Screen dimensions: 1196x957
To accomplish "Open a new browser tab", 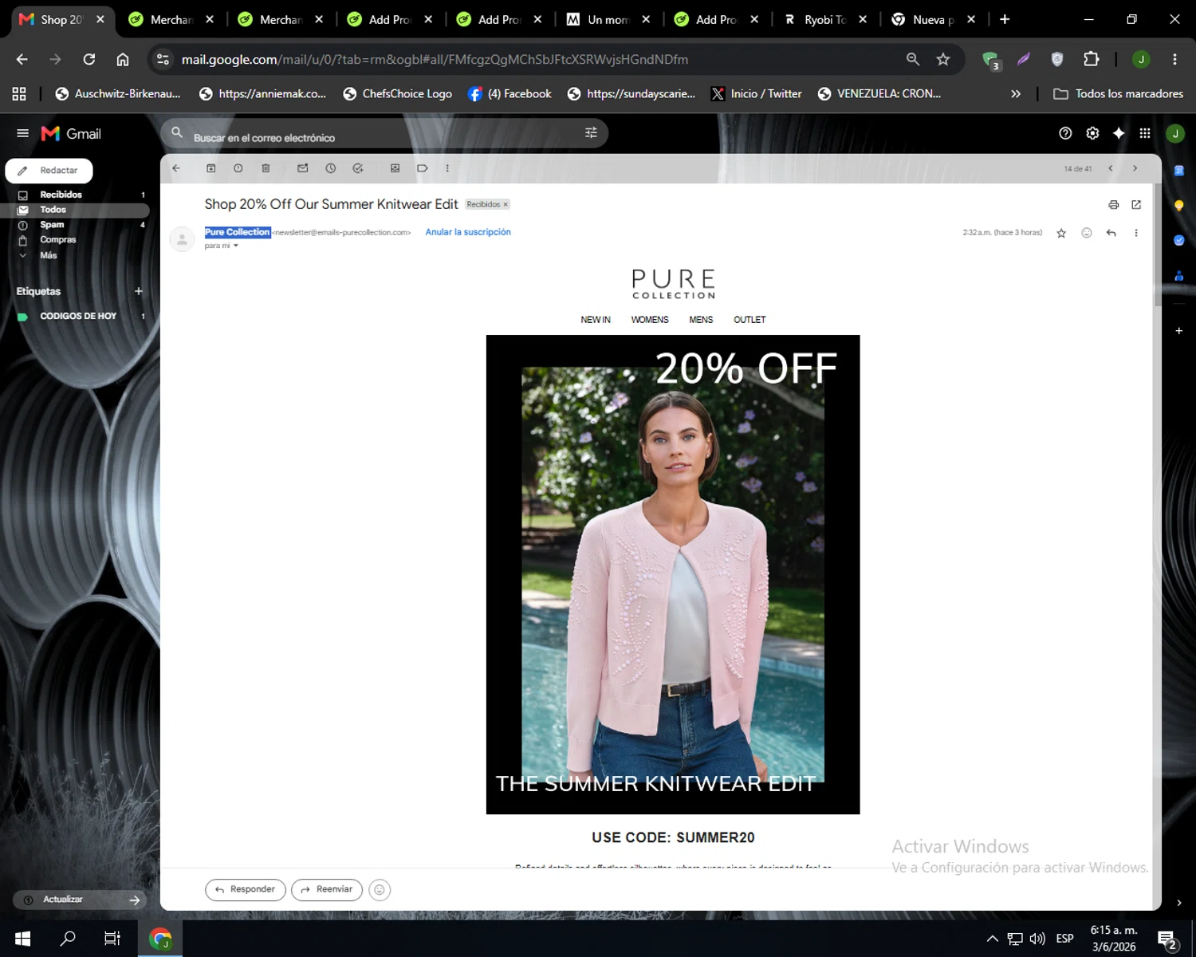I will click(1005, 19).
